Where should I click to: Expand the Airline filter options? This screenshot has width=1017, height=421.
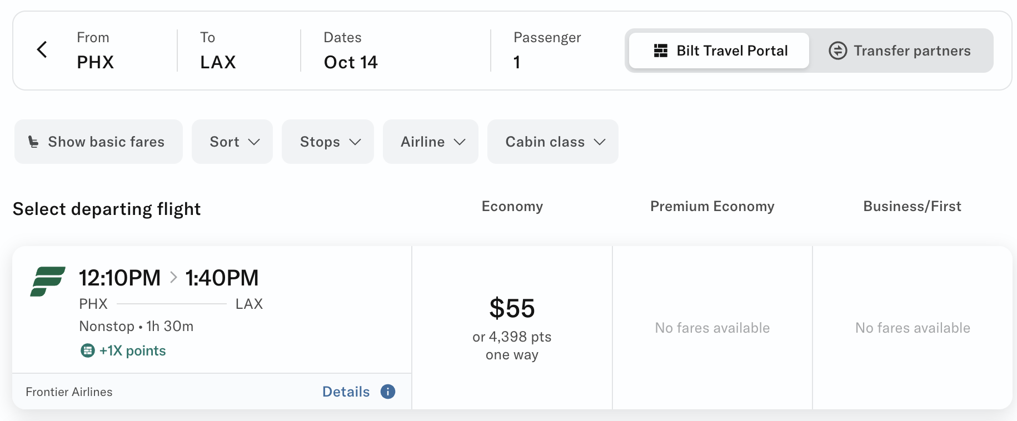430,142
